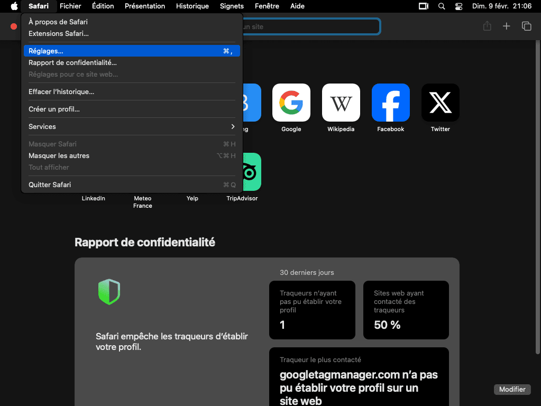541x406 pixels.
Task: Open the TripAdvisor favorite icon
Action: pos(252,172)
